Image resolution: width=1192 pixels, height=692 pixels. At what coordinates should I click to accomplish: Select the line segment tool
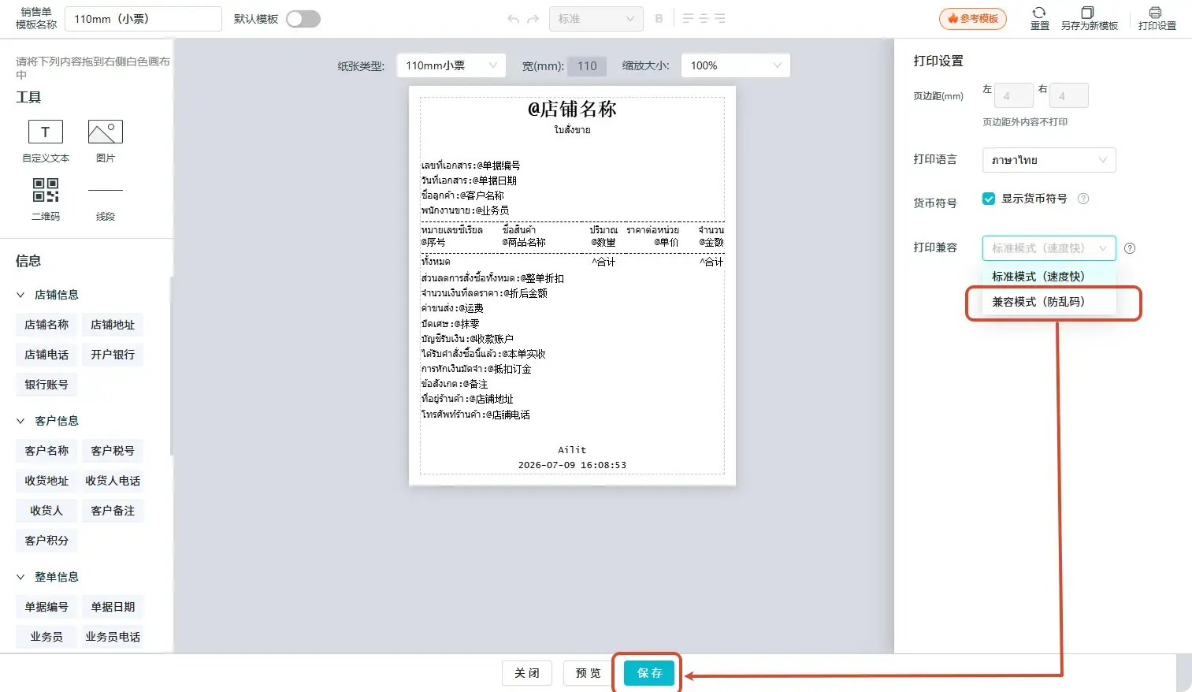pyautogui.click(x=106, y=190)
